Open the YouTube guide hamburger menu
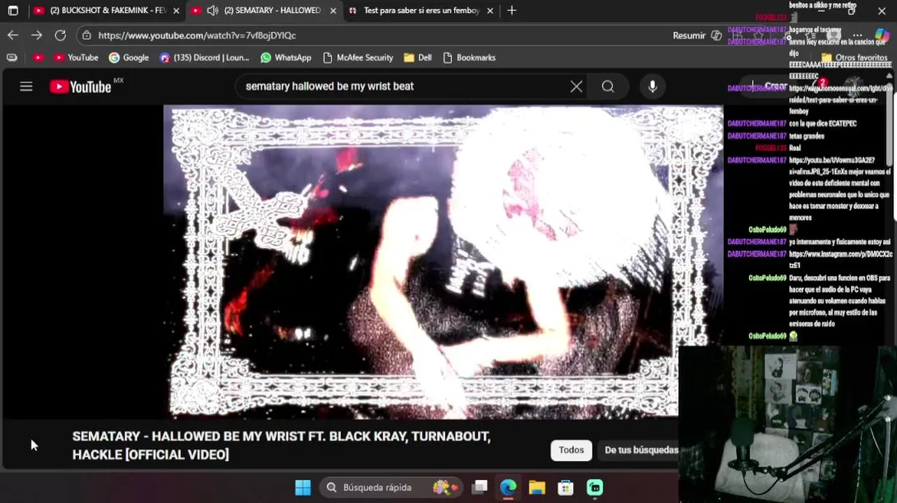The width and height of the screenshot is (897, 503). [x=26, y=87]
